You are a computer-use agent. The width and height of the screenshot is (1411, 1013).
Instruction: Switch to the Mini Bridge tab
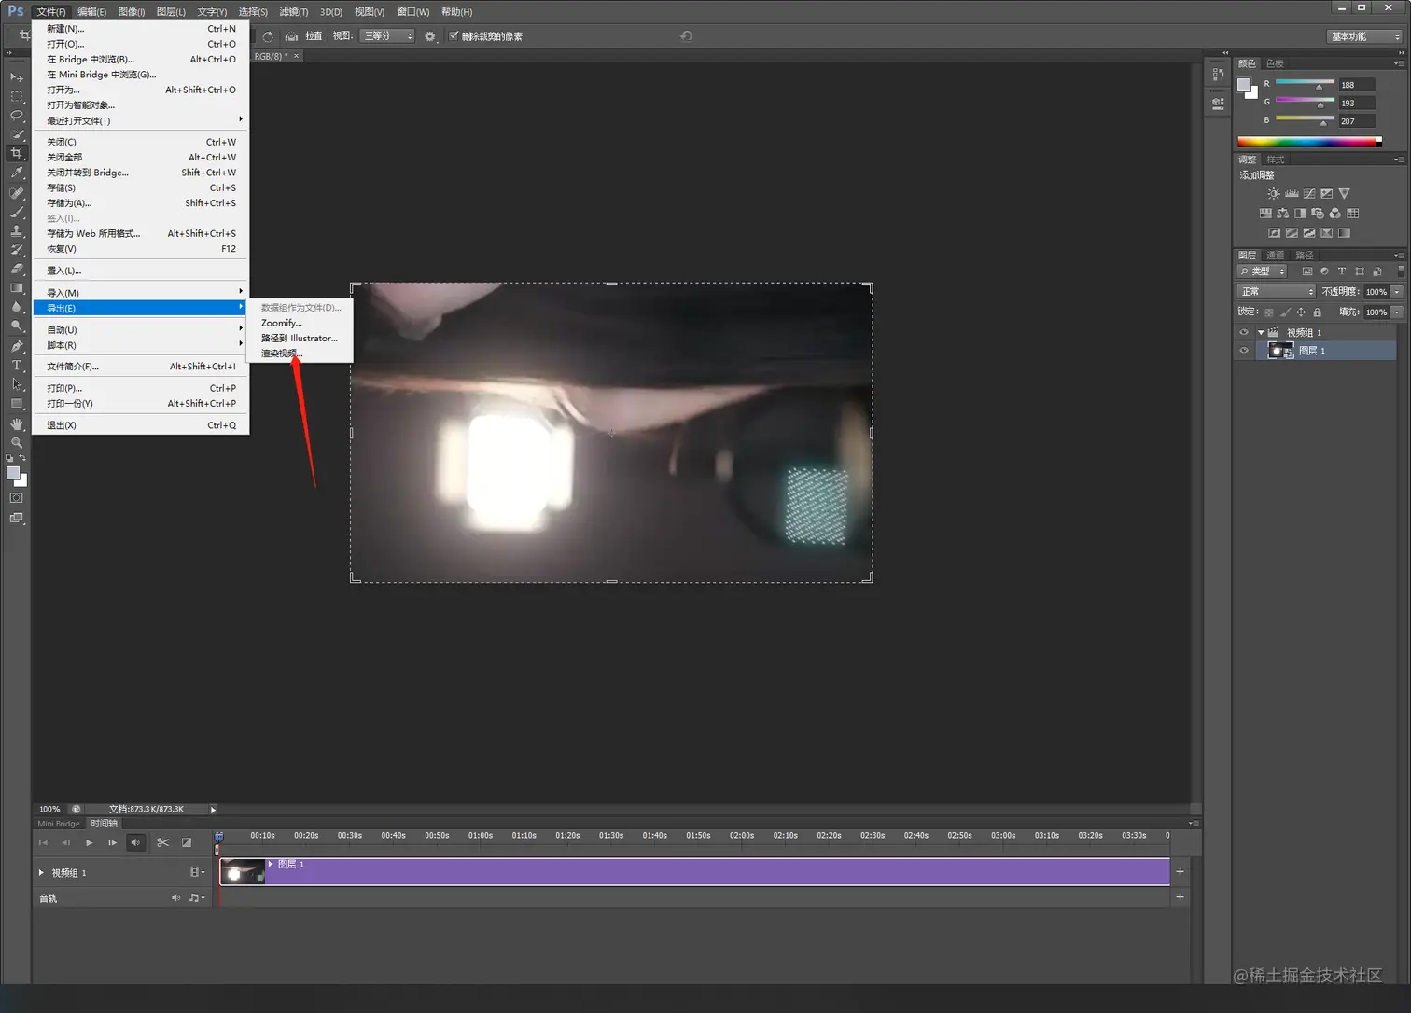(59, 824)
